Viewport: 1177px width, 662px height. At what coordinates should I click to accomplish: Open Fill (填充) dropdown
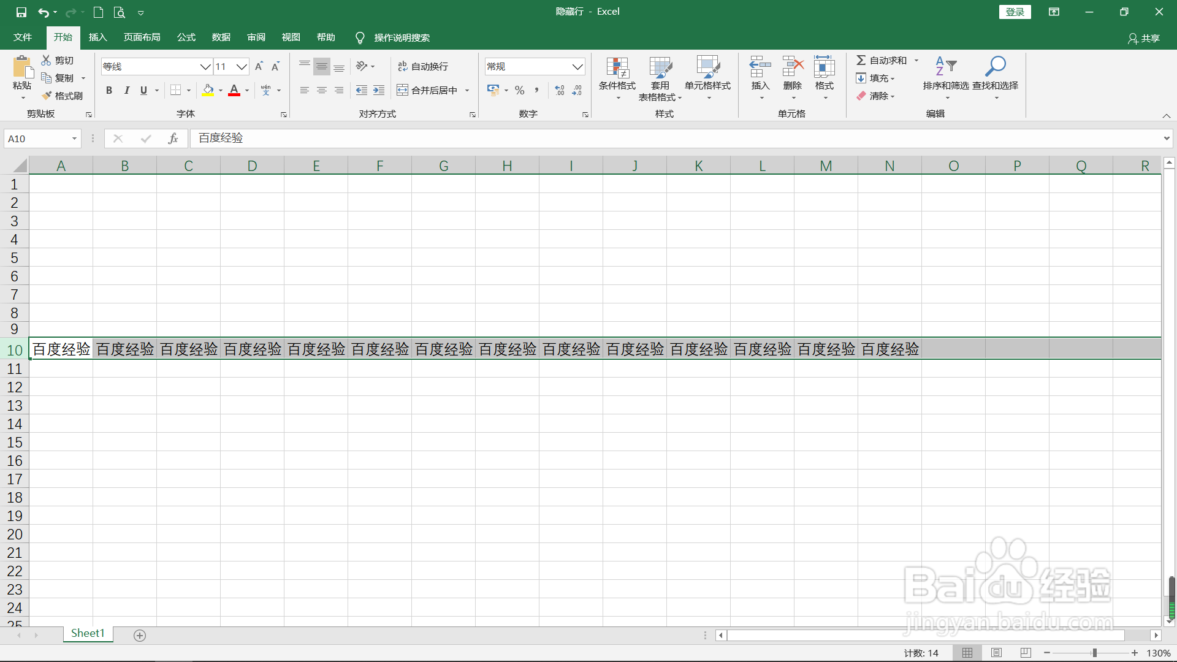pos(875,78)
